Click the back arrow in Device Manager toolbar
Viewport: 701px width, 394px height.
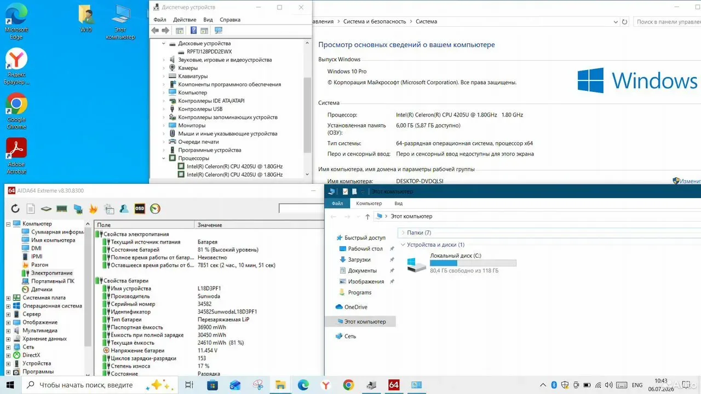156,31
